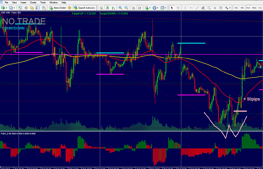Screen dimensions: 263x169
Task: Select the 'Target DOWN' value text
Action: click(x=114, y=13)
